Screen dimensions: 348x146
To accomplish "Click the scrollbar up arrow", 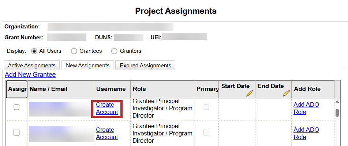I will click(337, 102).
